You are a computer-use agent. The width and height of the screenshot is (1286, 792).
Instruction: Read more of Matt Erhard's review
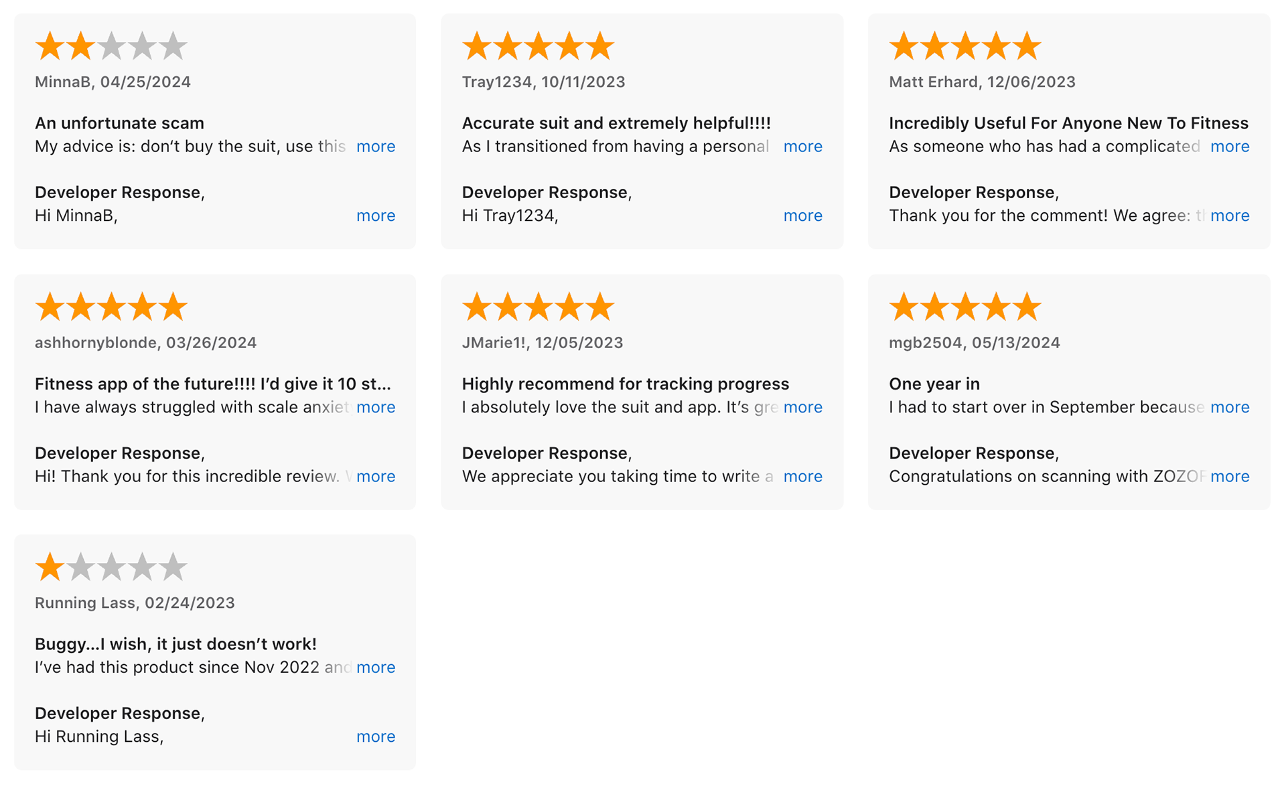click(1230, 147)
